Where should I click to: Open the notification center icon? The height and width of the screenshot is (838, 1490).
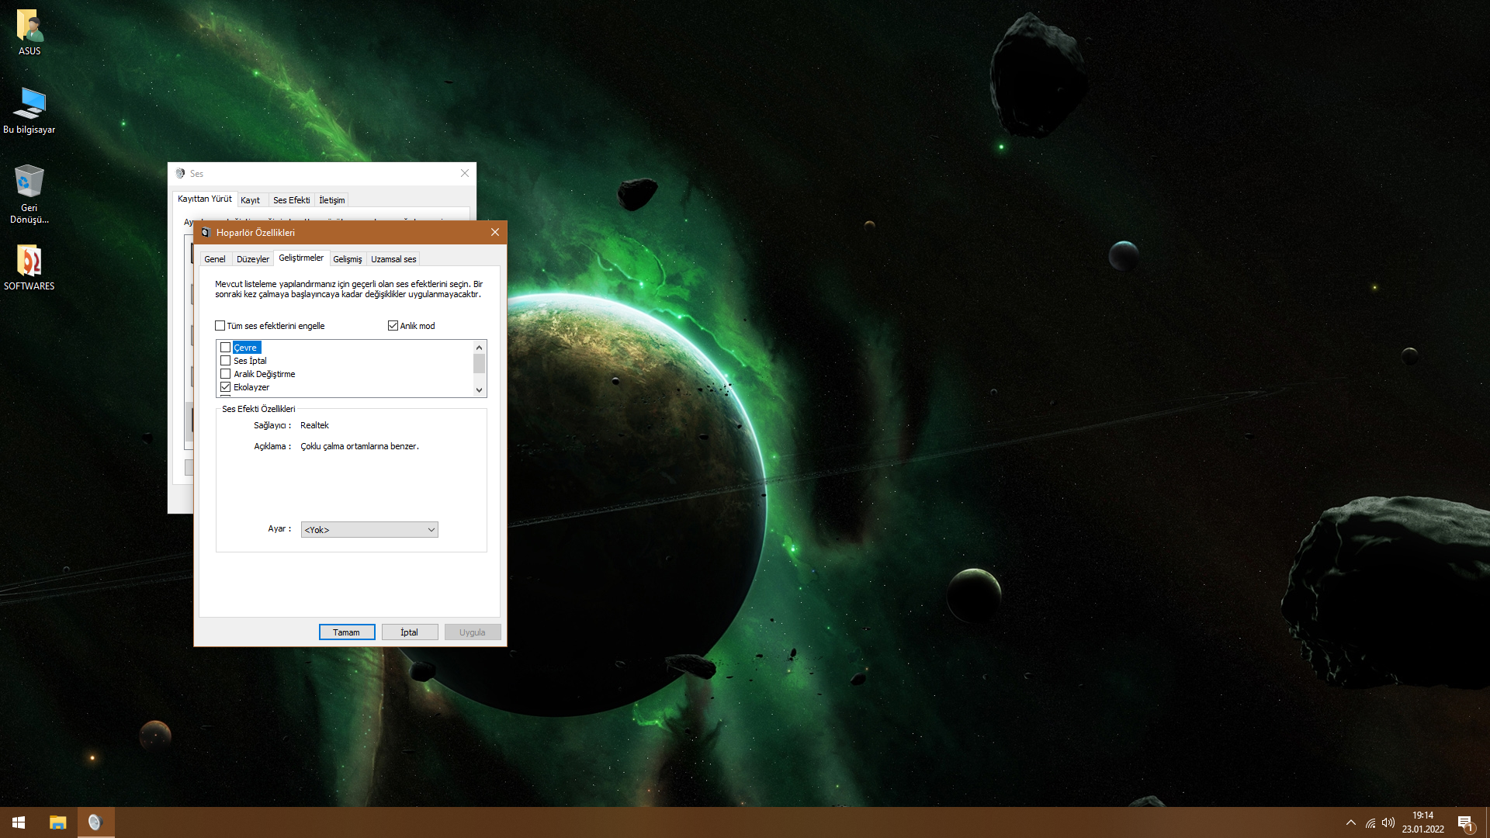(x=1465, y=823)
